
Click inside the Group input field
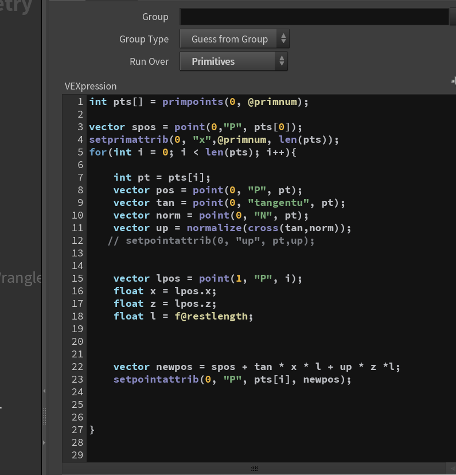point(314,17)
